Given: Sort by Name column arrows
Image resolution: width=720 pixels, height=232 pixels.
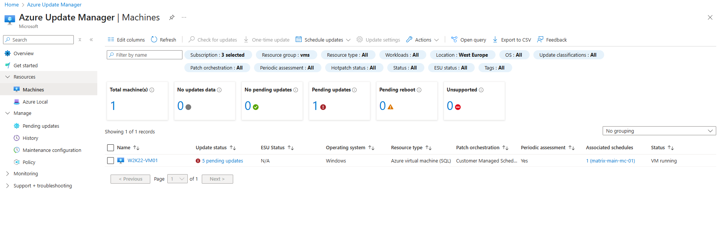Looking at the screenshot, I should pos(136,148).
